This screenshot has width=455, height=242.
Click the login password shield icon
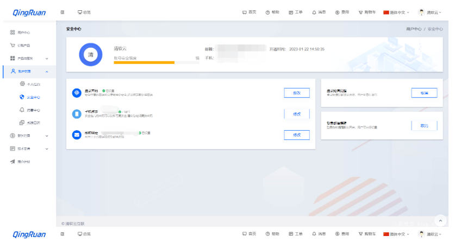tap(77, 93)
